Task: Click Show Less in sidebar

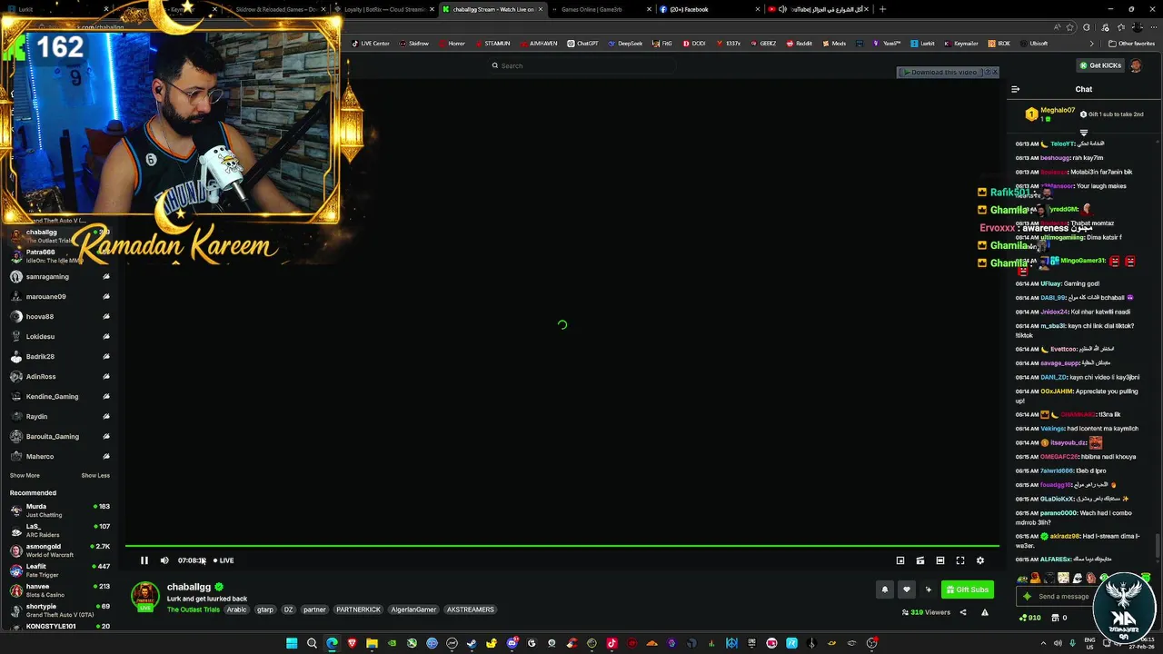Action: [x=95, y=476]
